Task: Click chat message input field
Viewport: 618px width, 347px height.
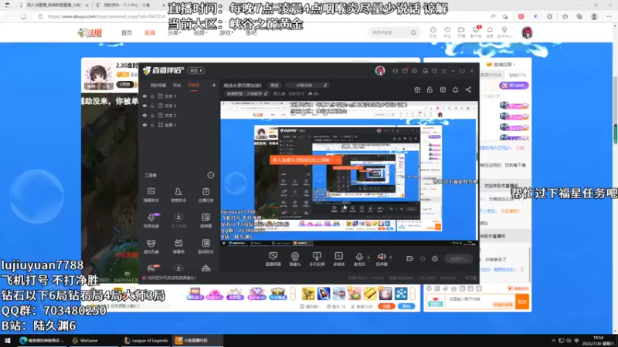Action: click(x=480, y=302)
